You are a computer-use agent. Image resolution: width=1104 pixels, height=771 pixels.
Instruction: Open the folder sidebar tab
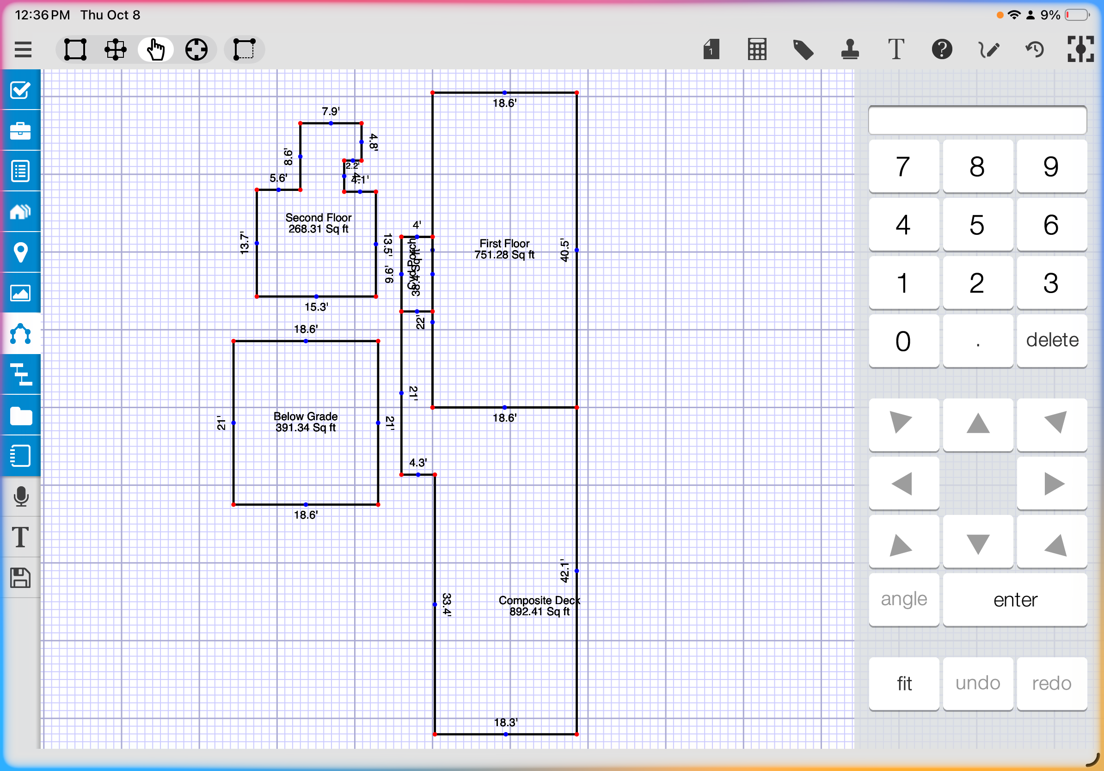(20, 415)
